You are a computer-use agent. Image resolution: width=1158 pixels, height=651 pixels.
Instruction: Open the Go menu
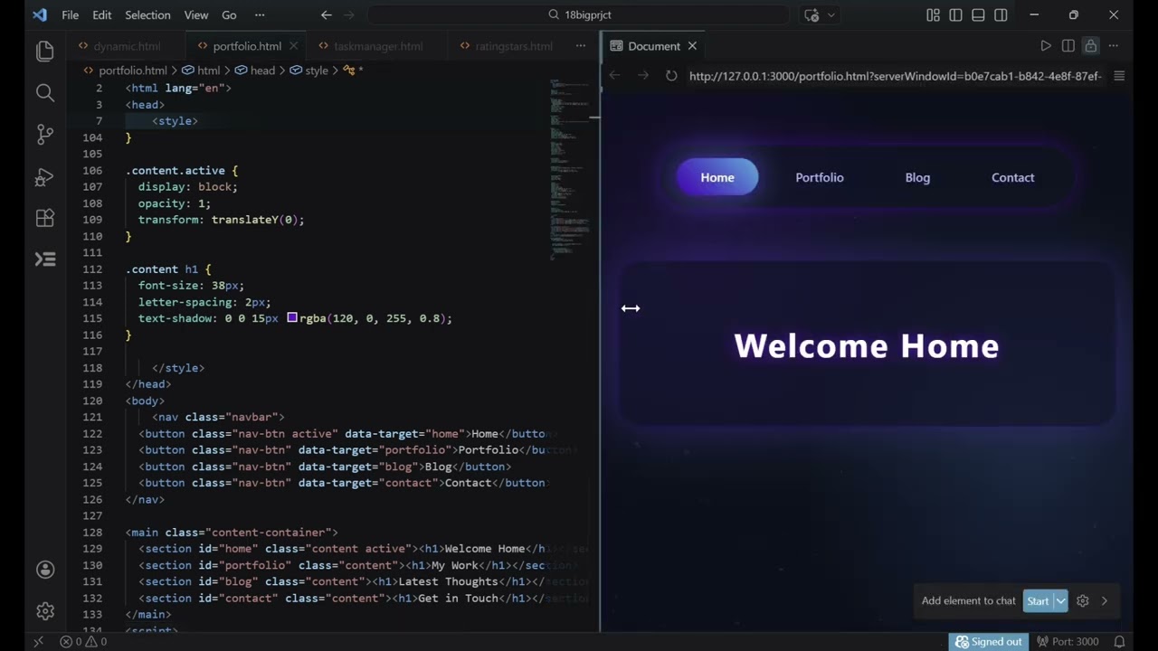pos(229,14)
